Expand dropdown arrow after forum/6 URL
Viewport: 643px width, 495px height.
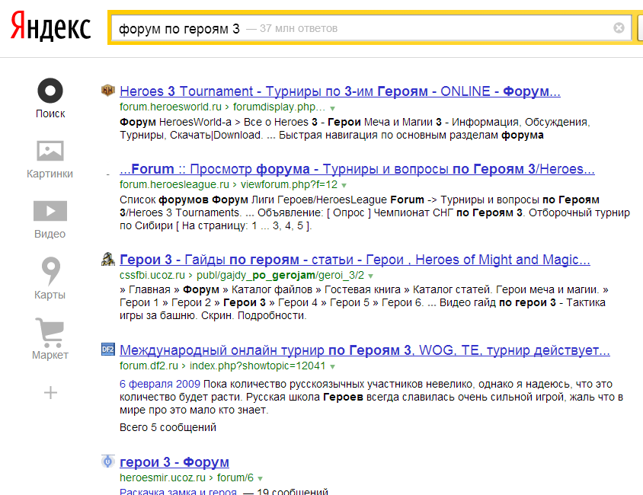tap(260, 478)
